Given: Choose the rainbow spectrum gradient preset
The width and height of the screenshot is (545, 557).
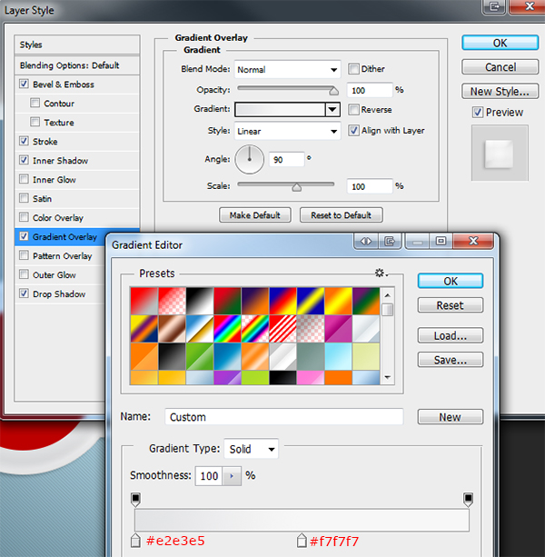Looking at the screenshot, I should pos(227,329).
